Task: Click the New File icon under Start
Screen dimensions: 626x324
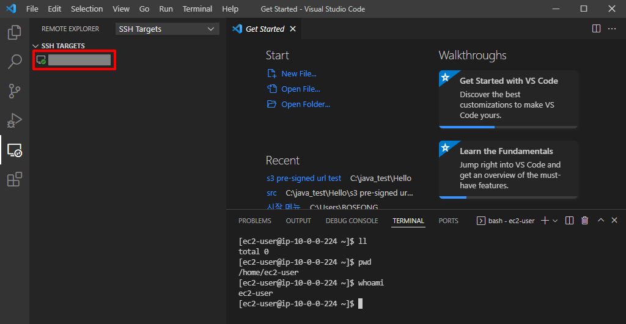Action: (x=272, y=73)
